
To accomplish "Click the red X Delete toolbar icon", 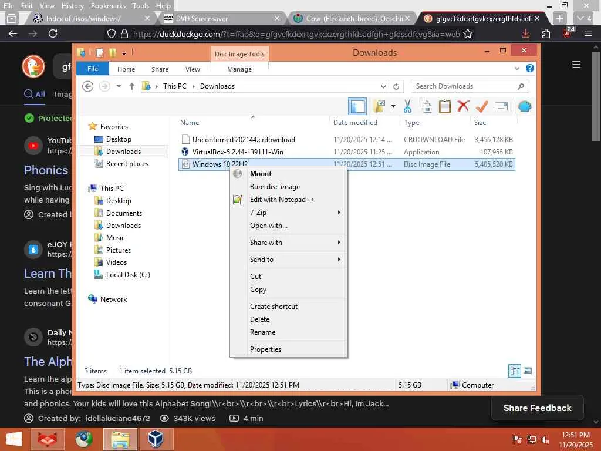I will [x=463, y=106].
